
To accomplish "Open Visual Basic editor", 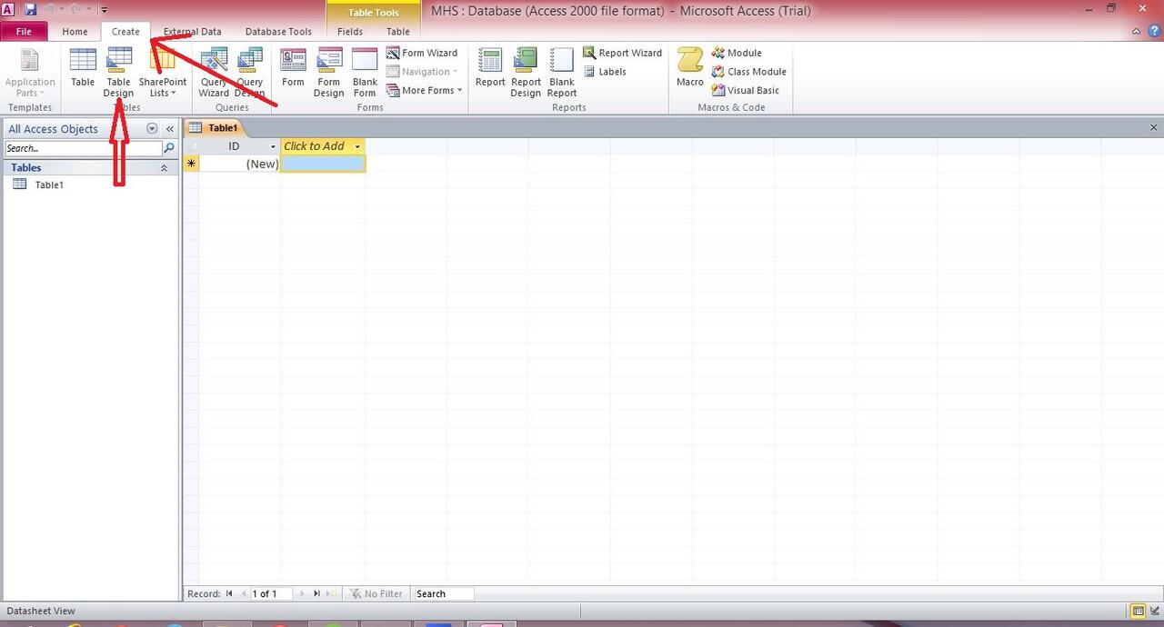I will 746,90.
